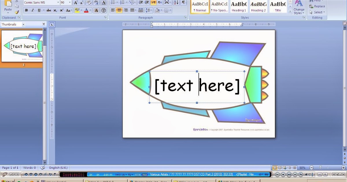Apply the Heading 1 style
Screen dimensions: 347x182
[x=239, y=7]
